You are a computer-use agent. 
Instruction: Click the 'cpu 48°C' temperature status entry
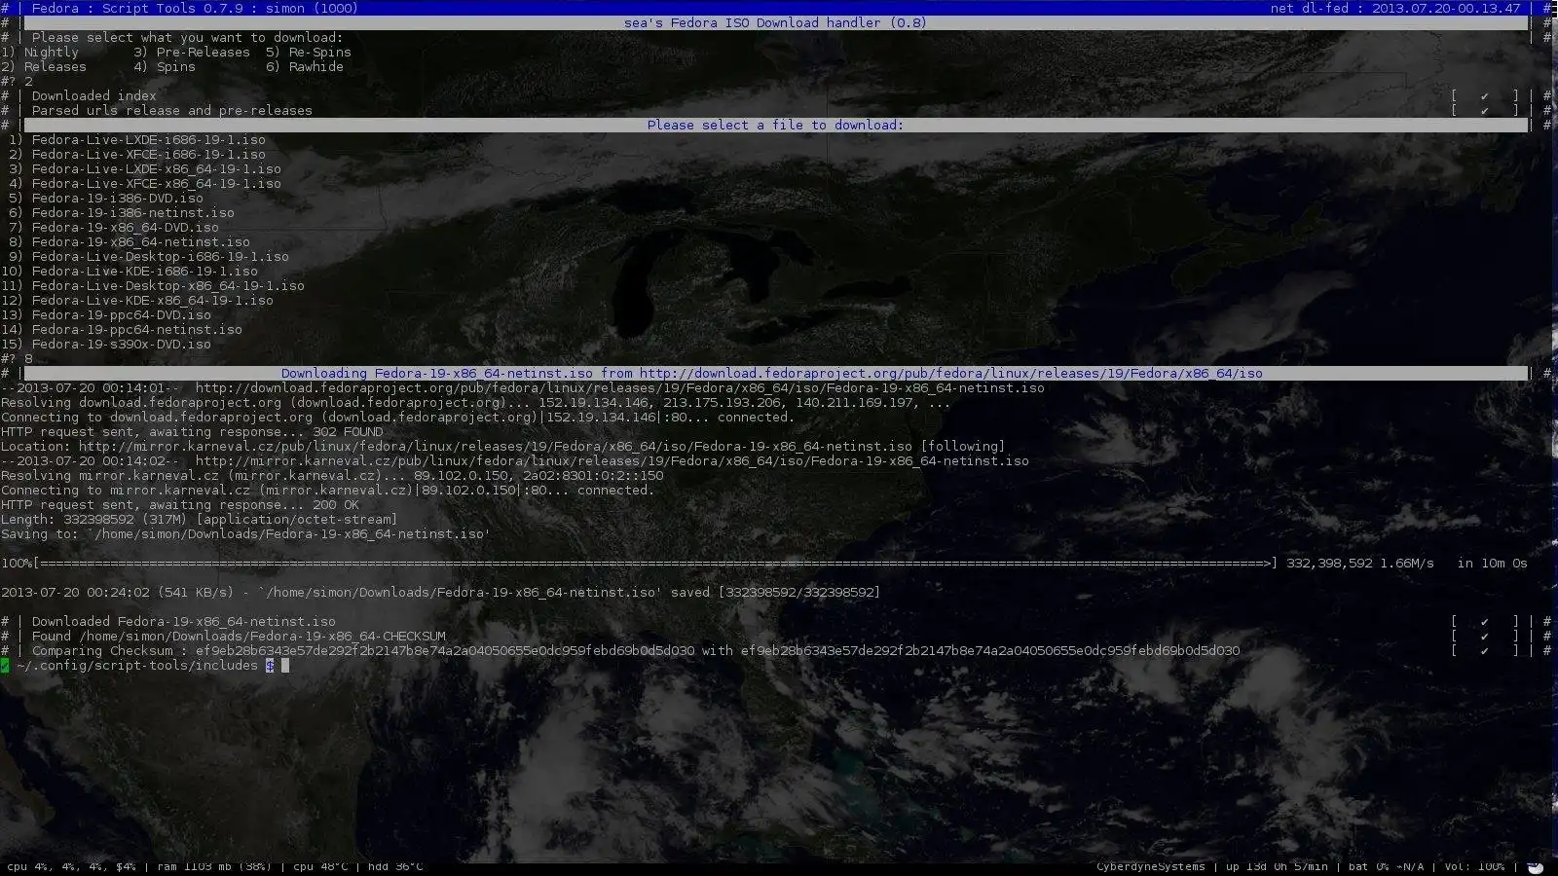pos(320,866)
